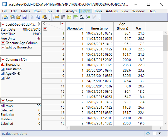Image resolution: width=168 pixels, height=137 pixels.
Task: Click the Cut scissors icon
Action: (x=32, y=17)
